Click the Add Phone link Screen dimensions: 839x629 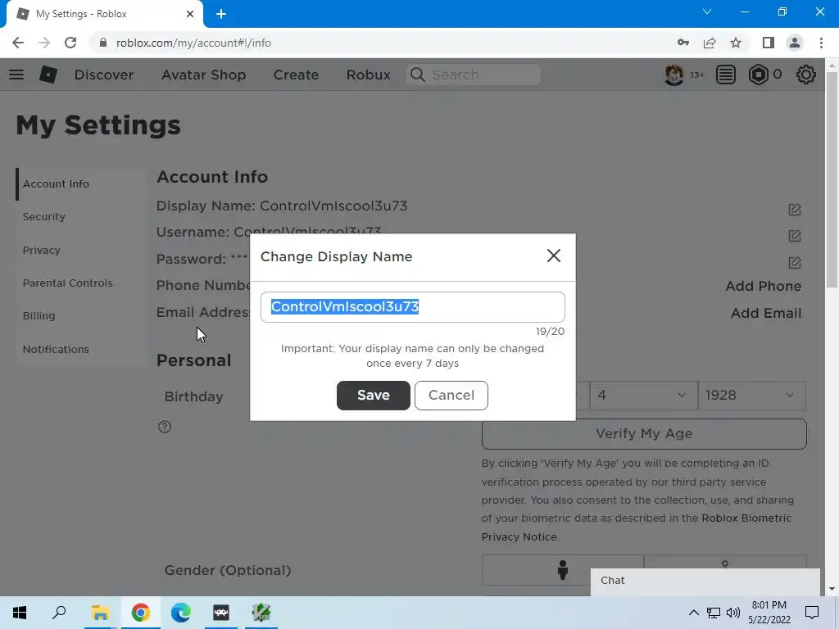tap(763, 286)
